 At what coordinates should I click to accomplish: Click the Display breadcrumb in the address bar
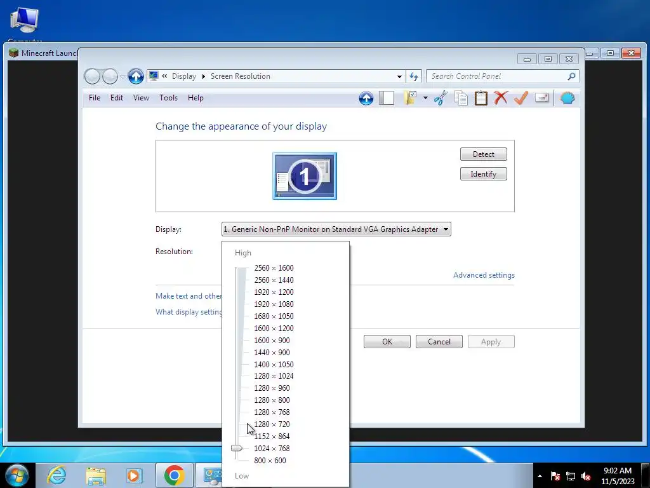coord(184,76)
